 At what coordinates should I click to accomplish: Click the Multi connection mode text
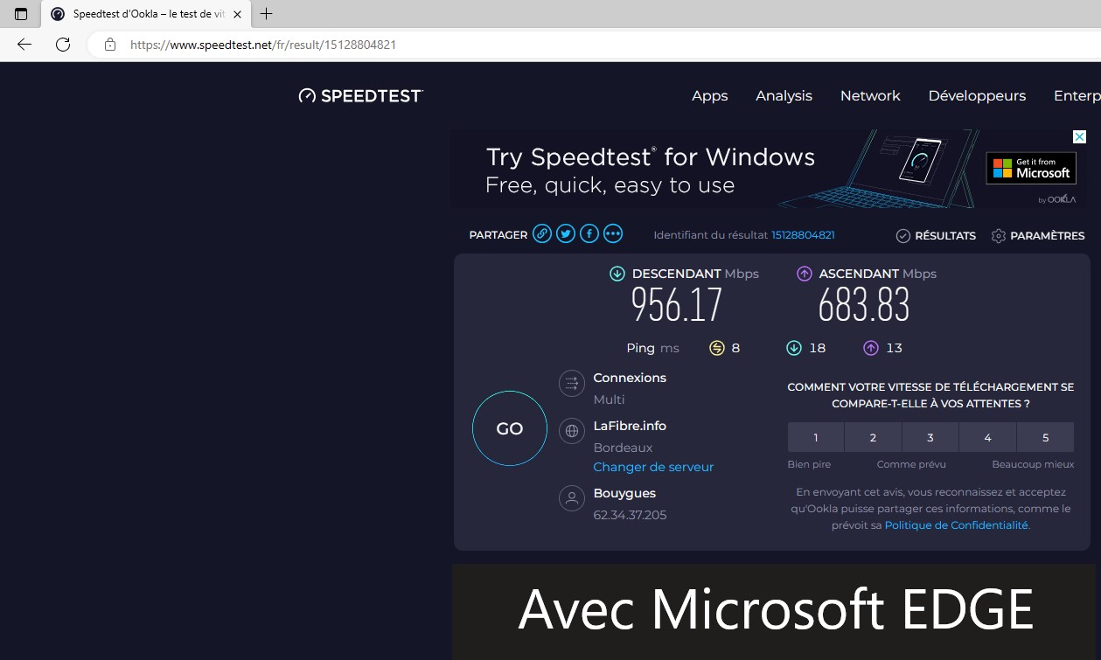click(x=609, y=399)
